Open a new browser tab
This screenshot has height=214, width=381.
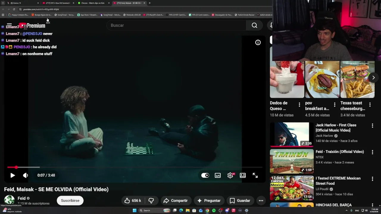click(x=149, y=3)
